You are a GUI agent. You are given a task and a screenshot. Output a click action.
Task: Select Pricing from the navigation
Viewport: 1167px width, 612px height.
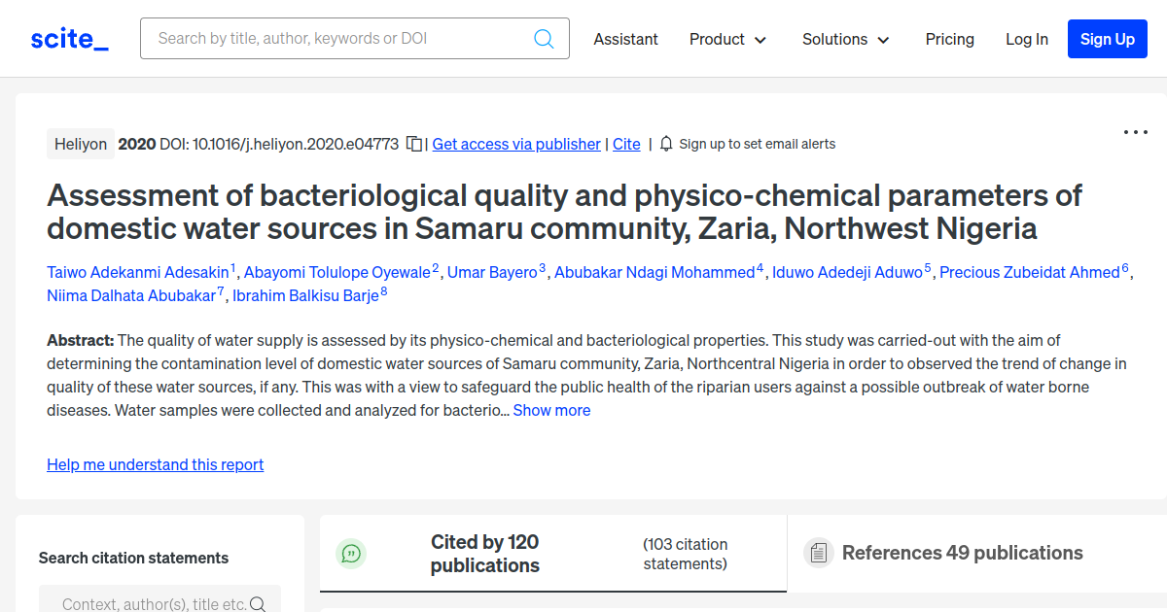pos(949,39)
